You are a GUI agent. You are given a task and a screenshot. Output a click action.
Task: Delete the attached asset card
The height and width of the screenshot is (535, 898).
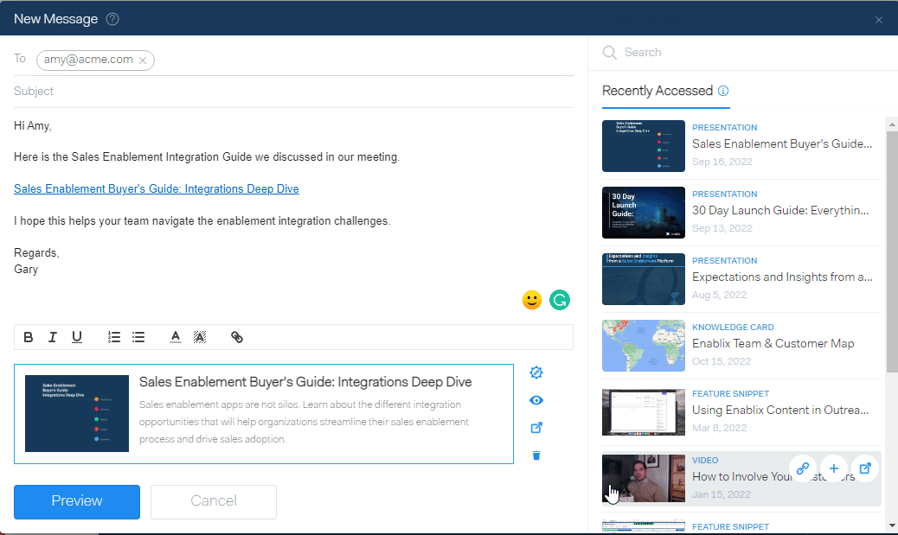click(536, 455)
